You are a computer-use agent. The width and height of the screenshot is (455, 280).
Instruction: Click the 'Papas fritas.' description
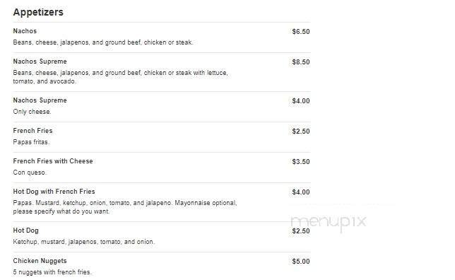pyautogui.click(x=31, y=142)
